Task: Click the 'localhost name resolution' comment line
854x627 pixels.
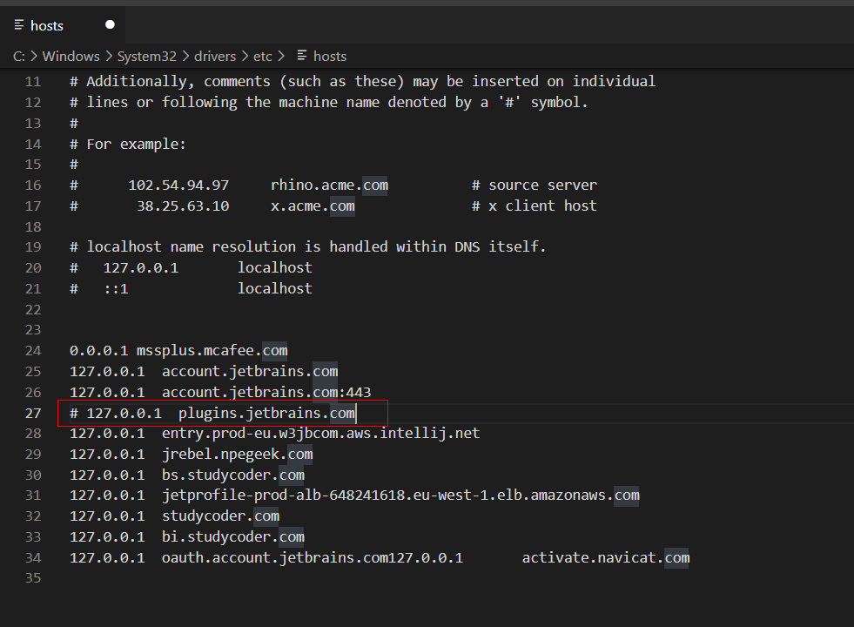Action: pos(307,246)
